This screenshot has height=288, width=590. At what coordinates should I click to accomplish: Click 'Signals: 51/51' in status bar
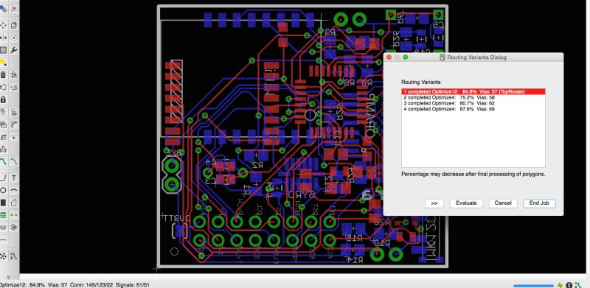click(x=133, y=285)
